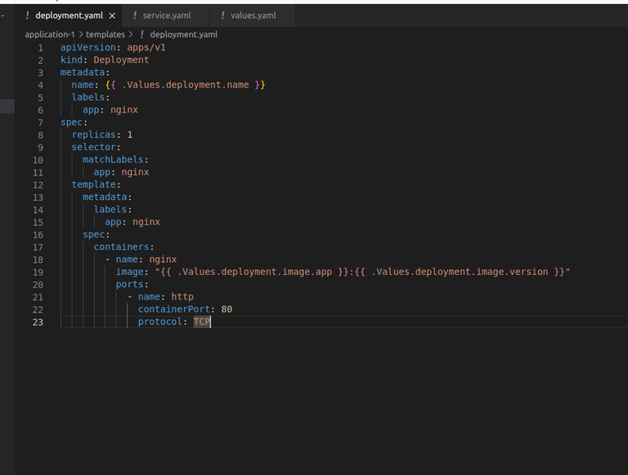Viewport: 628px width, 475px height.
Task: Click the chevron after application-1 breadcrumb
Action: (x=80, y=34)
